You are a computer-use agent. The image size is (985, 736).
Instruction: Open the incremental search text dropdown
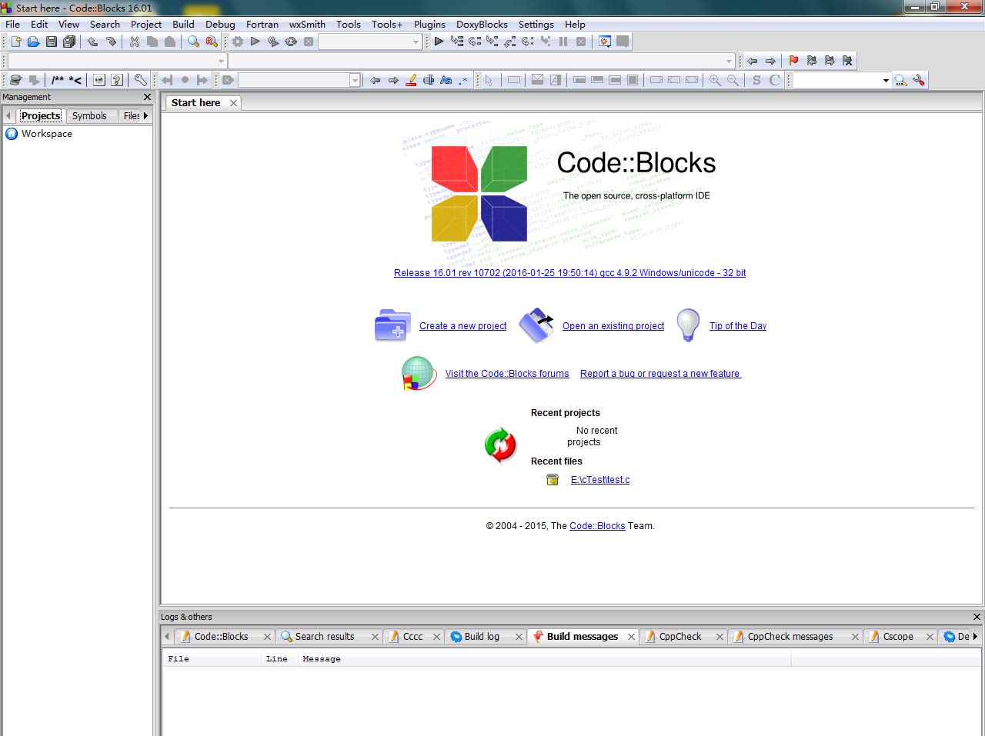pyautogui.click(x=355, y=80)
